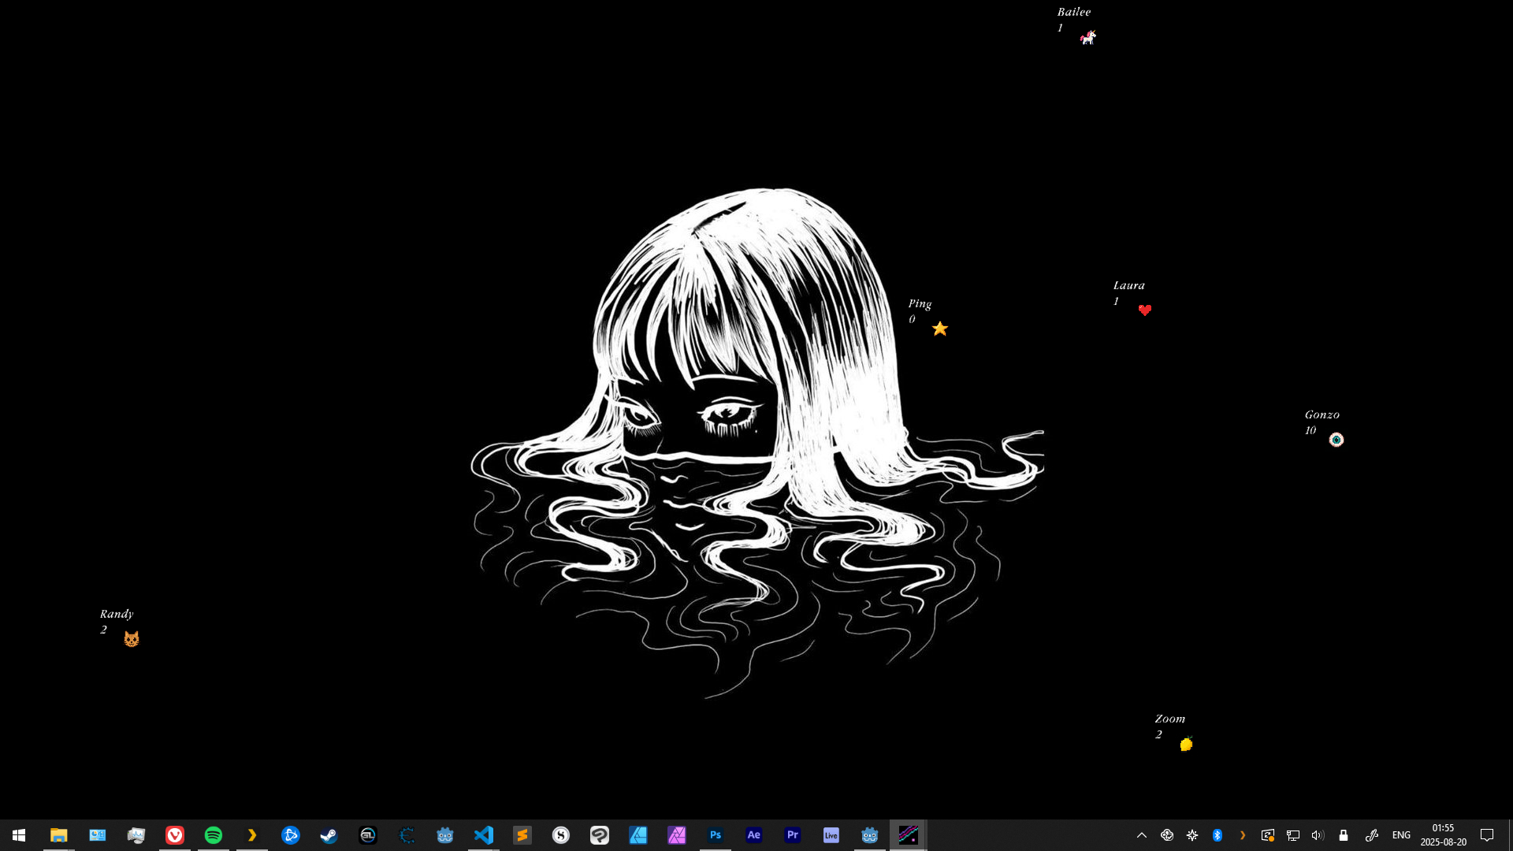The image size is (1513, 851).
Task: Launch Steam from the taskbar
Action: [329, 835]
